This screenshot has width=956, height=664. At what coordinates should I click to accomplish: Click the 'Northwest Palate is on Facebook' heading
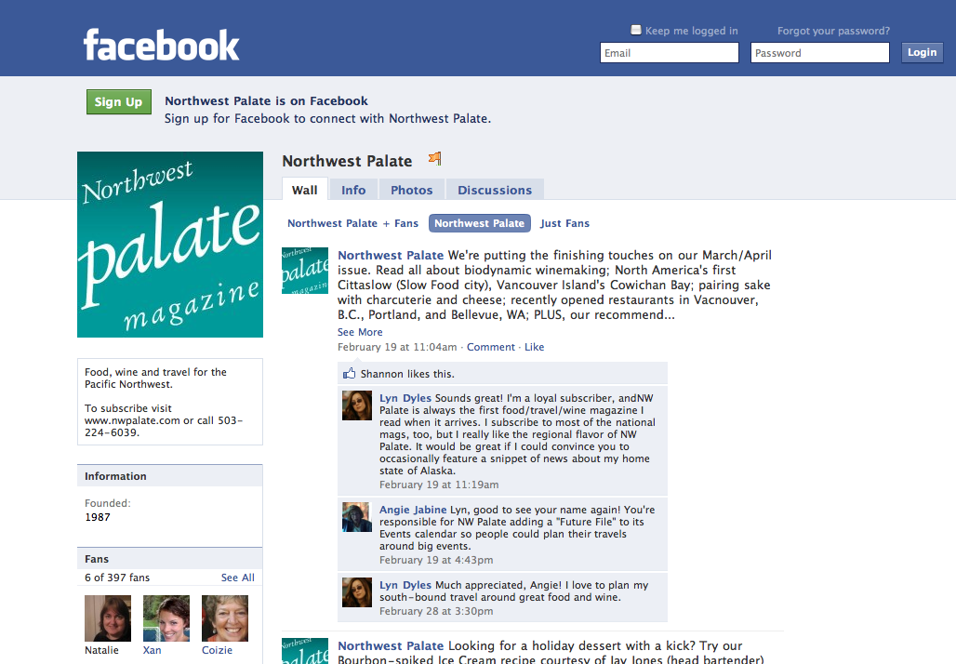click(x=267, y=100)
